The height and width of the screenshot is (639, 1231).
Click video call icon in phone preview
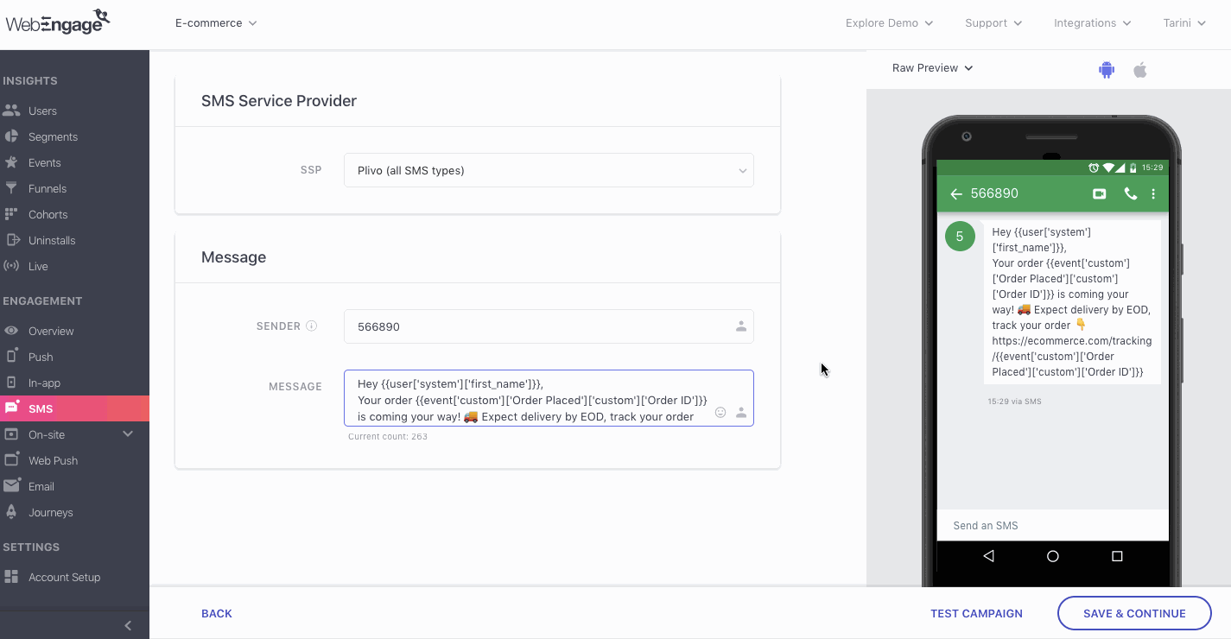click(1100, 194)
